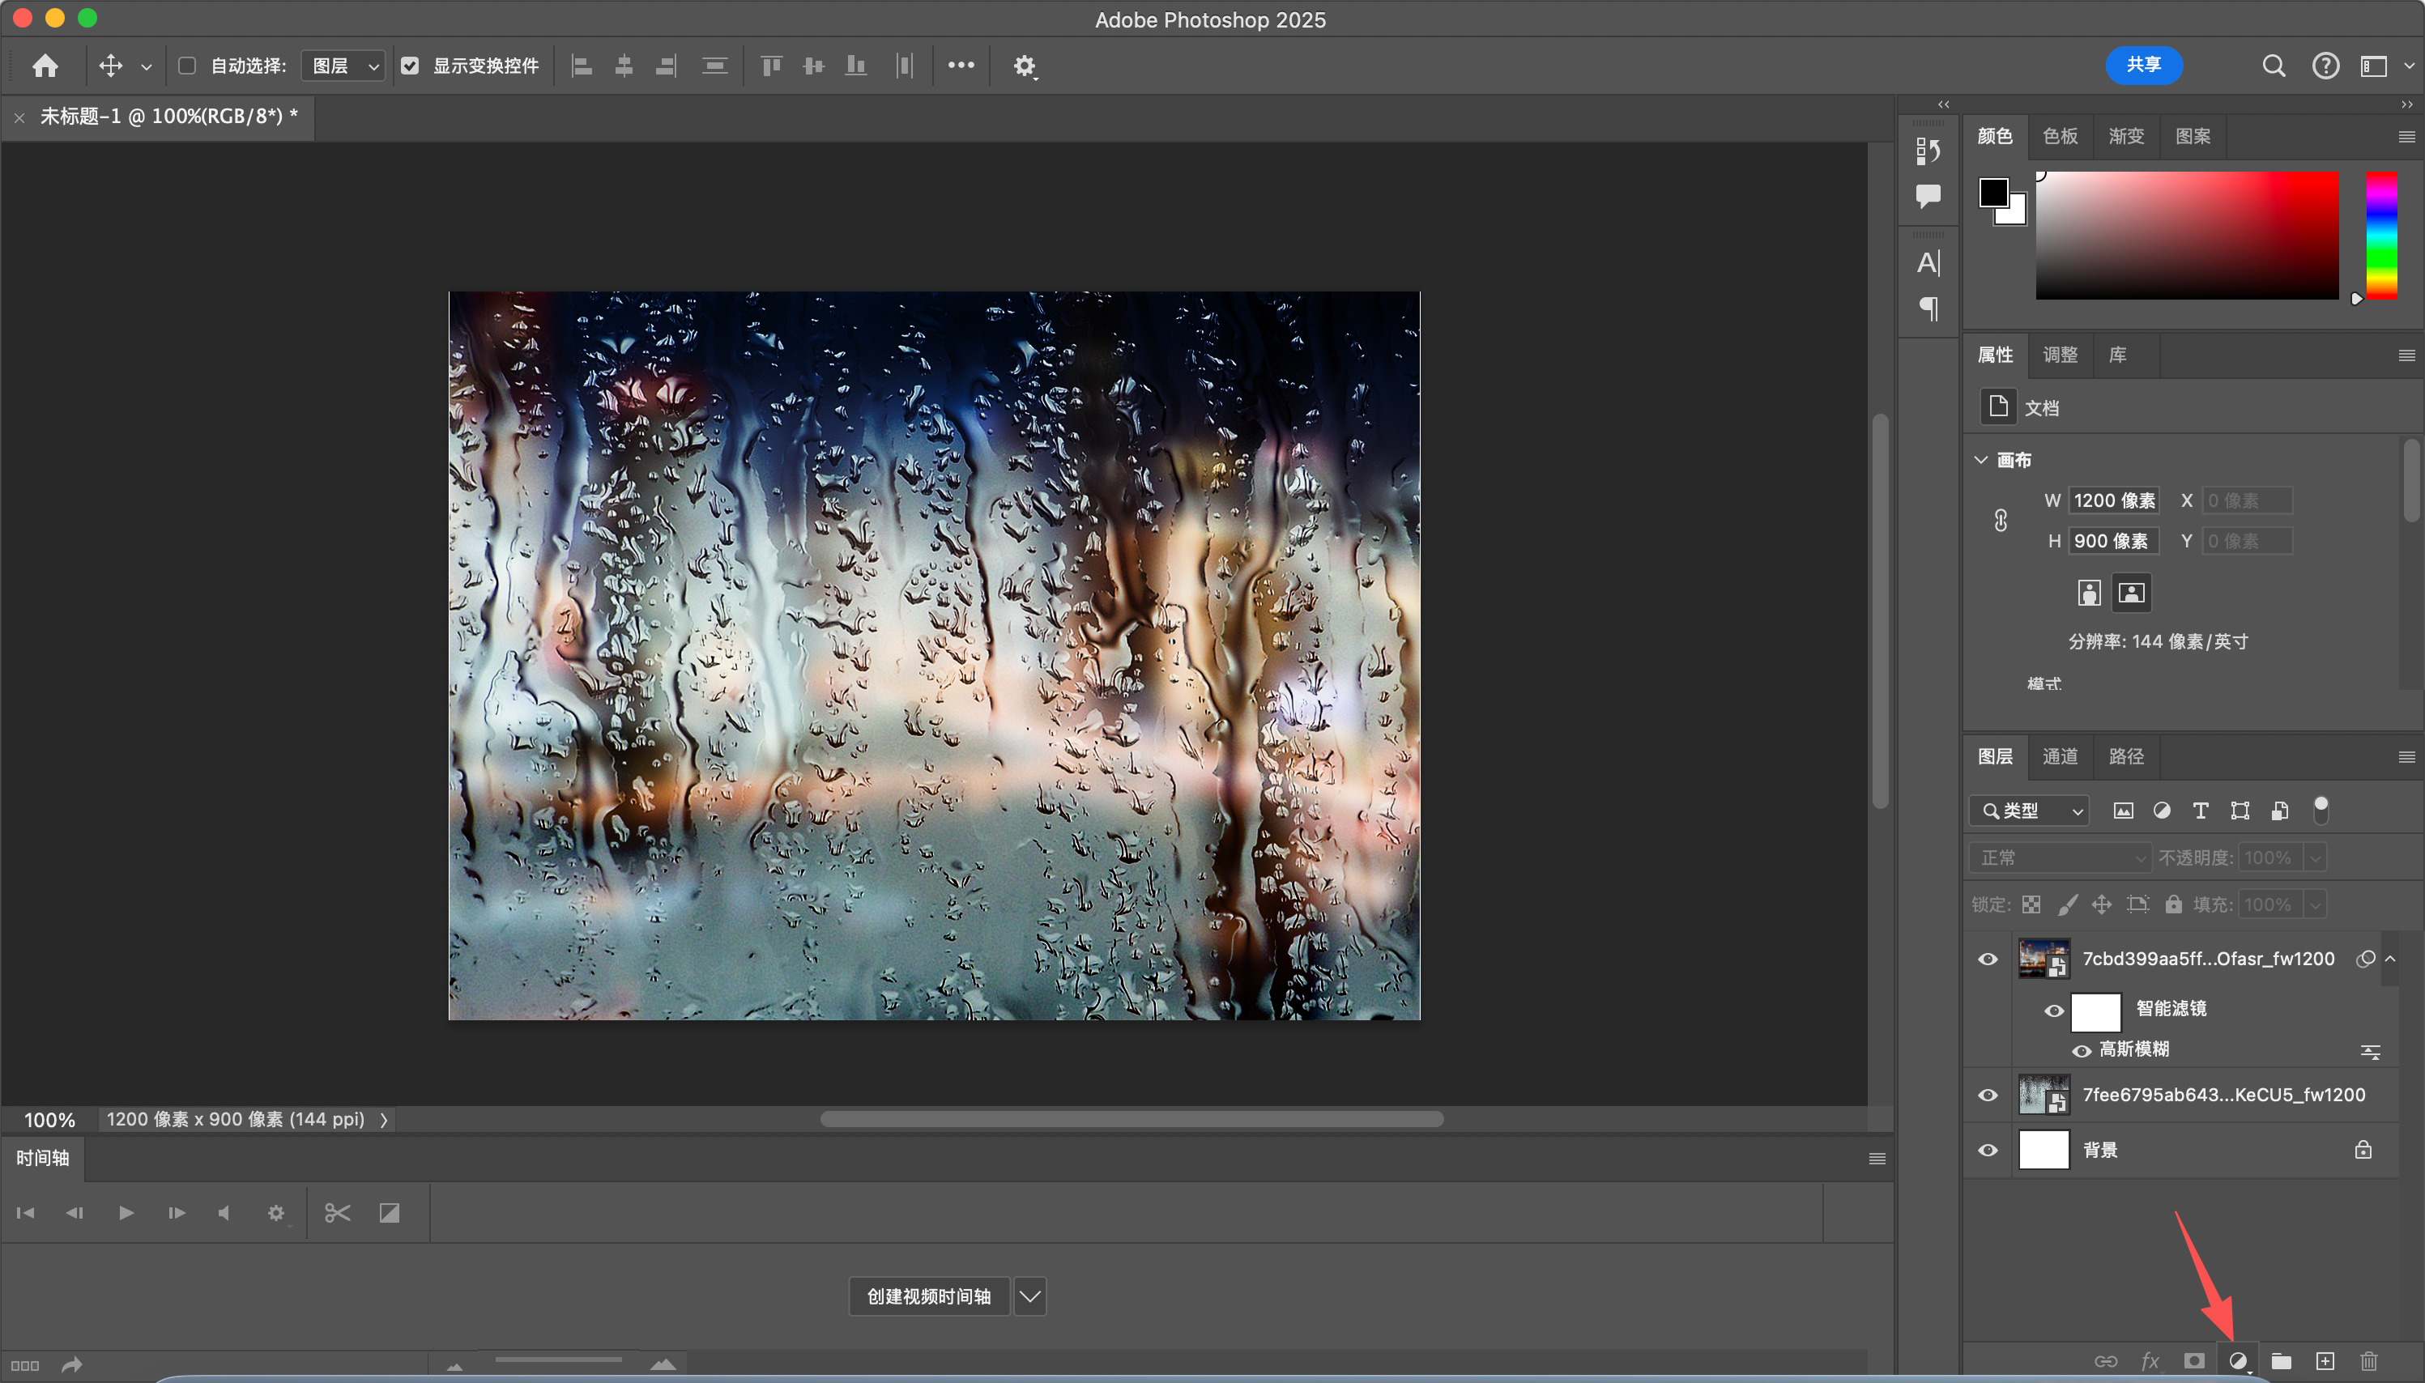
Task: Hide the 背景 layer eye icon
Action: point(1987,1151)
